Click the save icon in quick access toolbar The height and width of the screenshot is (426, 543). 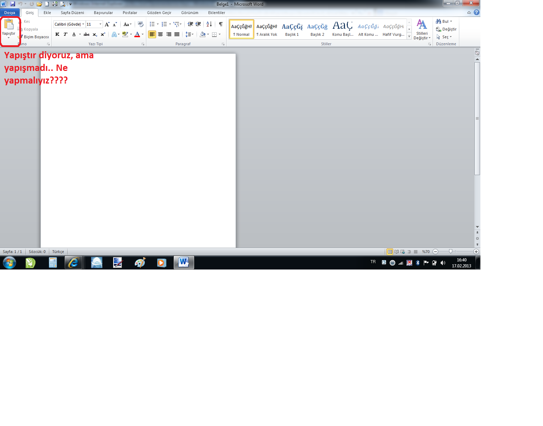point(13,4)
